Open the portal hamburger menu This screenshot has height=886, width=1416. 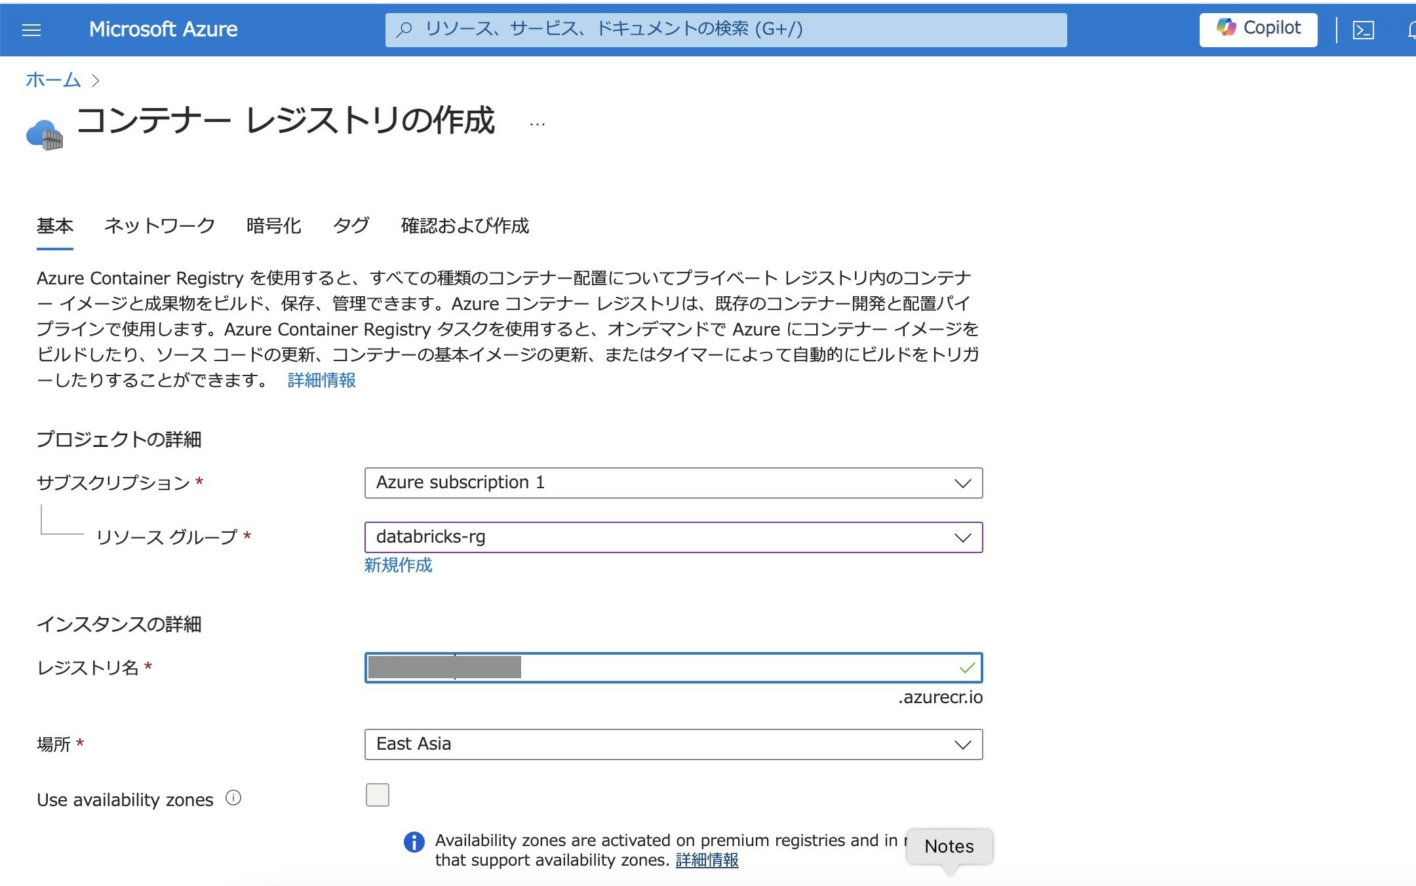coord(31,29)
